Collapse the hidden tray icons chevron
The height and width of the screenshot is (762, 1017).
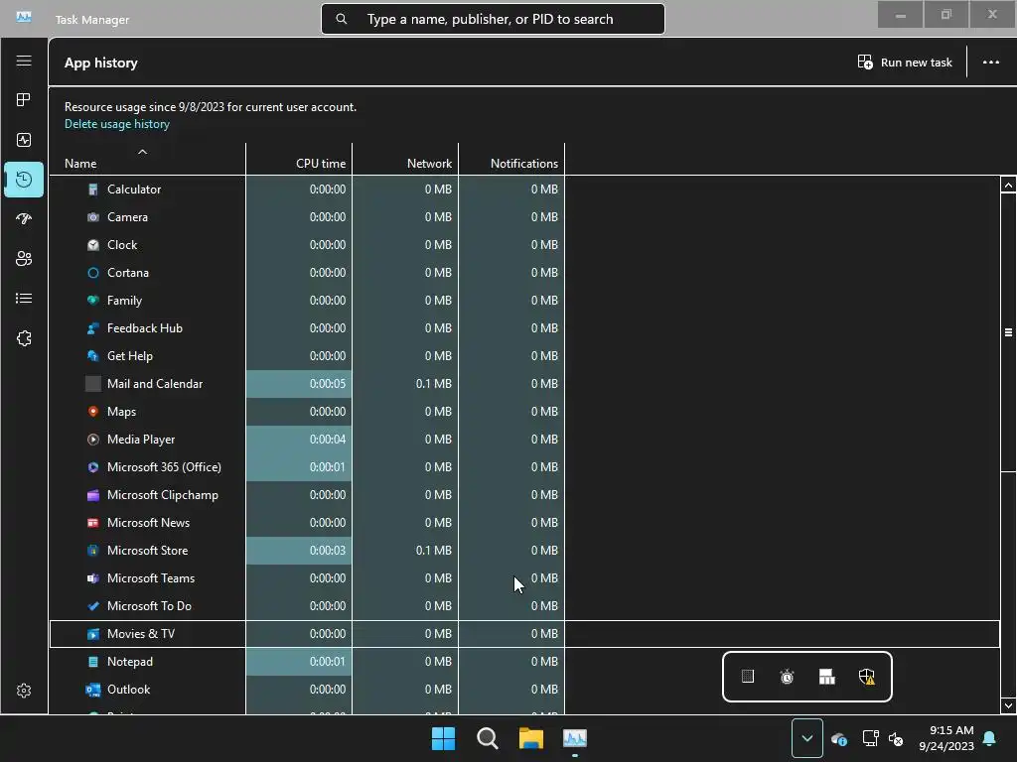(x=806, y=738)
